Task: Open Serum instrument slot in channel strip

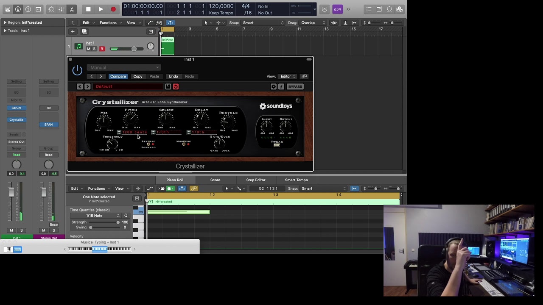Action: 16,108
